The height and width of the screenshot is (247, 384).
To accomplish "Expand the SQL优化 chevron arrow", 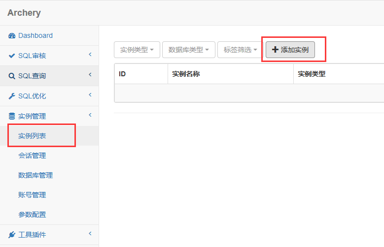I will [90, 94].
